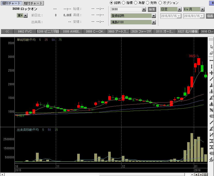Click the << previous tabs button
The width and height of the screenshot is (214, 176).
point(7,32)
